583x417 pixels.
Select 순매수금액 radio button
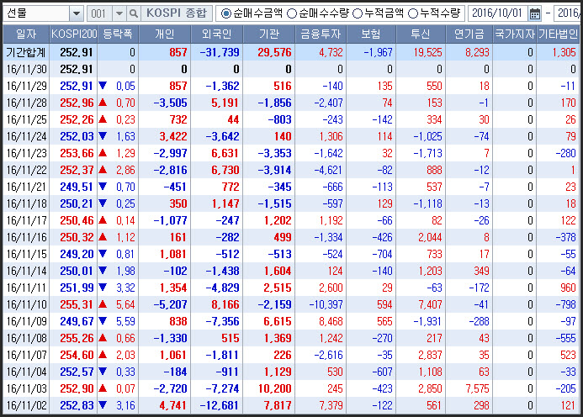tap(225, 13)
